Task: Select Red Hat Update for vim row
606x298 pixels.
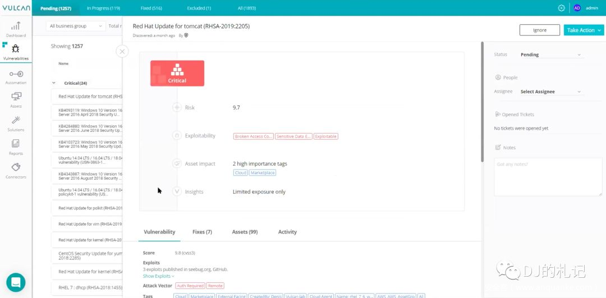Action: coord(87,224)
